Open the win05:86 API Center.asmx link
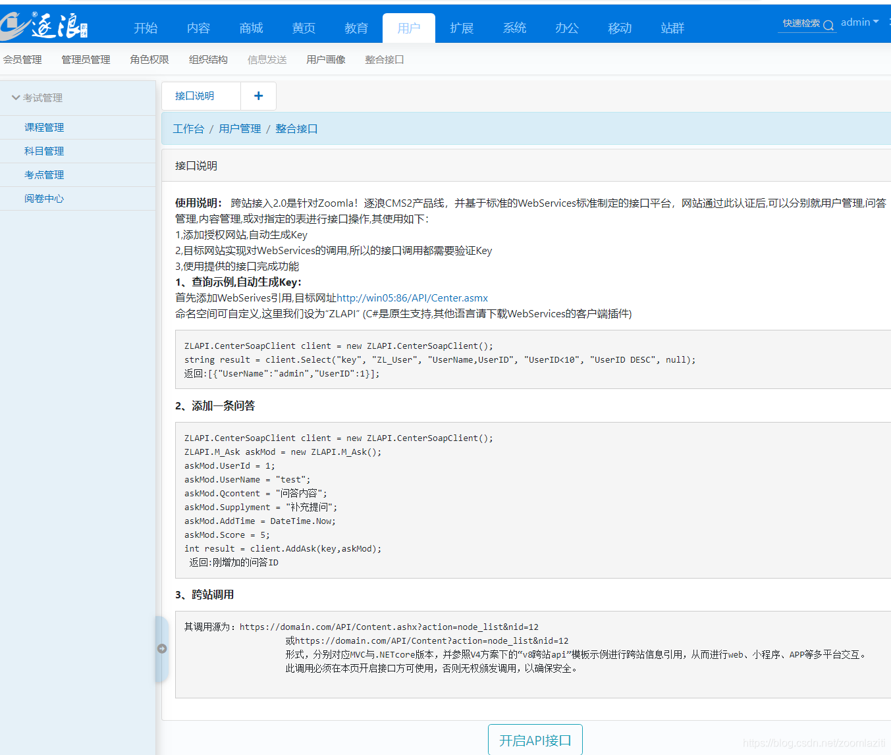The height and width of the screenshot is (755, 891). [x=412, y=298]
